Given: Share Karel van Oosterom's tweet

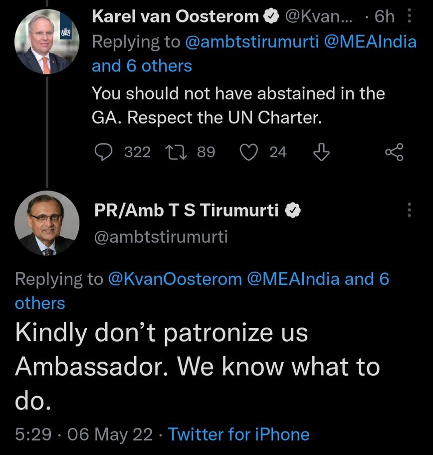Looking at the screenshot, I should pos(395,153).
